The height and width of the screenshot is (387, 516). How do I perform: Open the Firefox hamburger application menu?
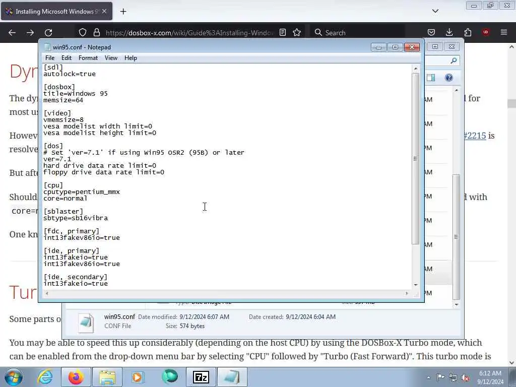[x=504, y=33]
